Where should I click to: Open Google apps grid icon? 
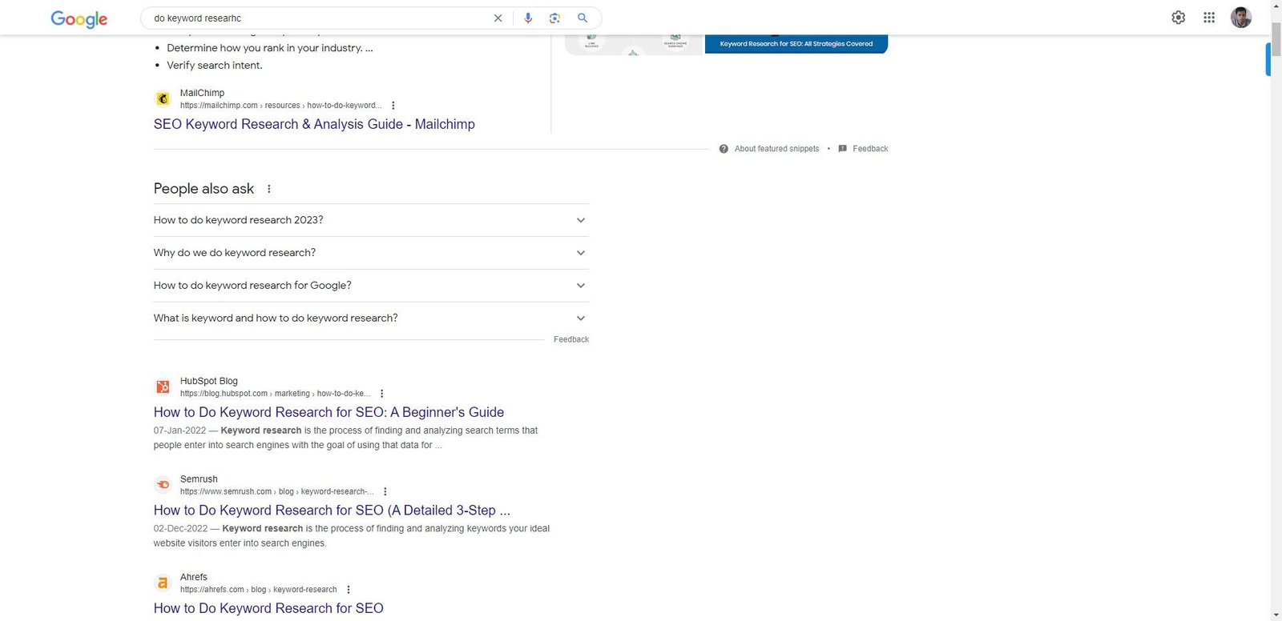coord(1209,18)
